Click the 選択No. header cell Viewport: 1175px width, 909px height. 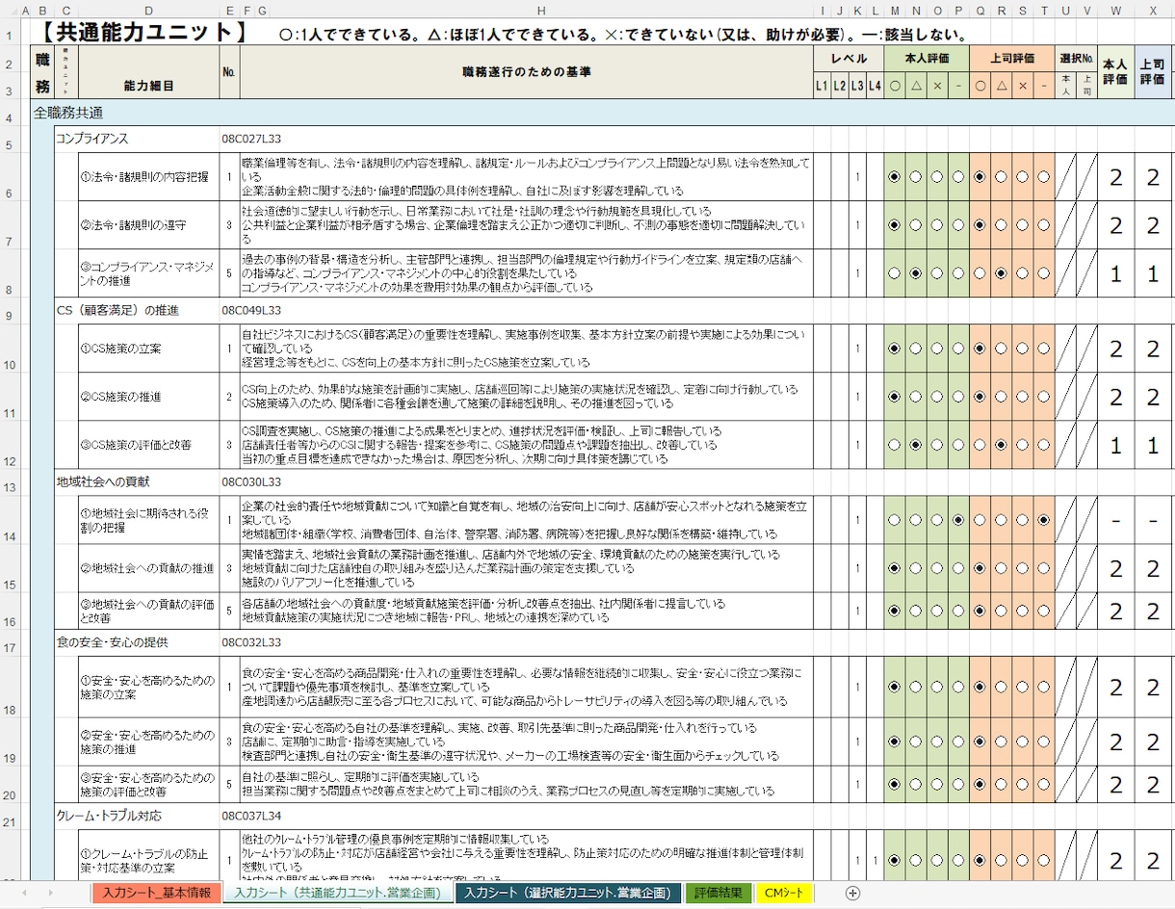[x=1077, y=59]
